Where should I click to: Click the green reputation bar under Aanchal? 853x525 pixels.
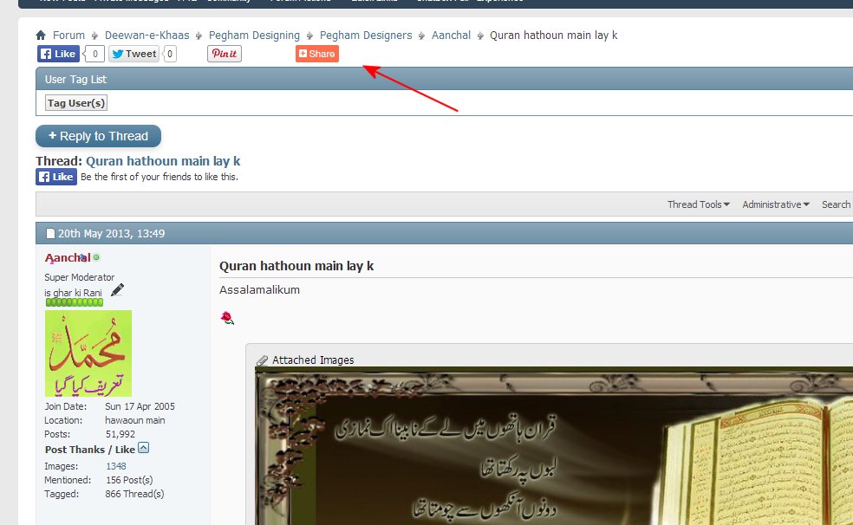(x=74, y=302)
